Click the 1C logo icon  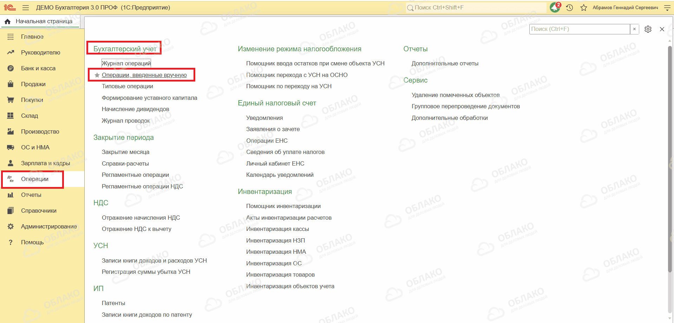(x=10, y=7)
